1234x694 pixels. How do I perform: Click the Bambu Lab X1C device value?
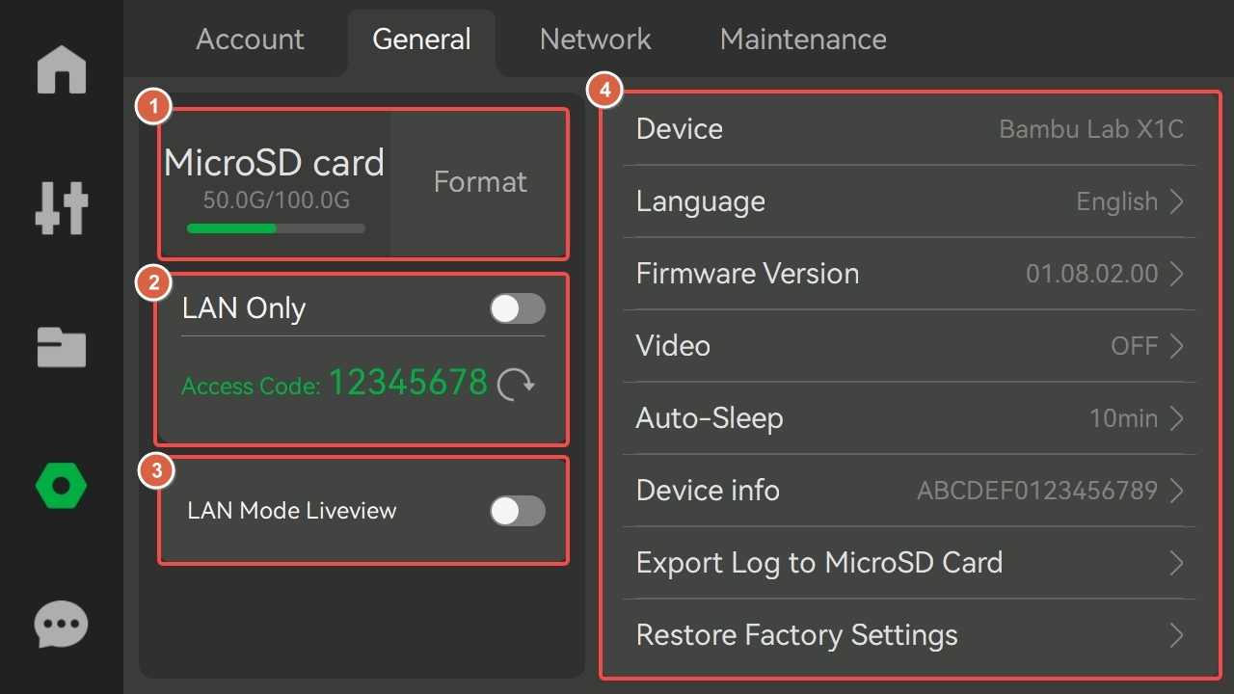pos(1091,129)
